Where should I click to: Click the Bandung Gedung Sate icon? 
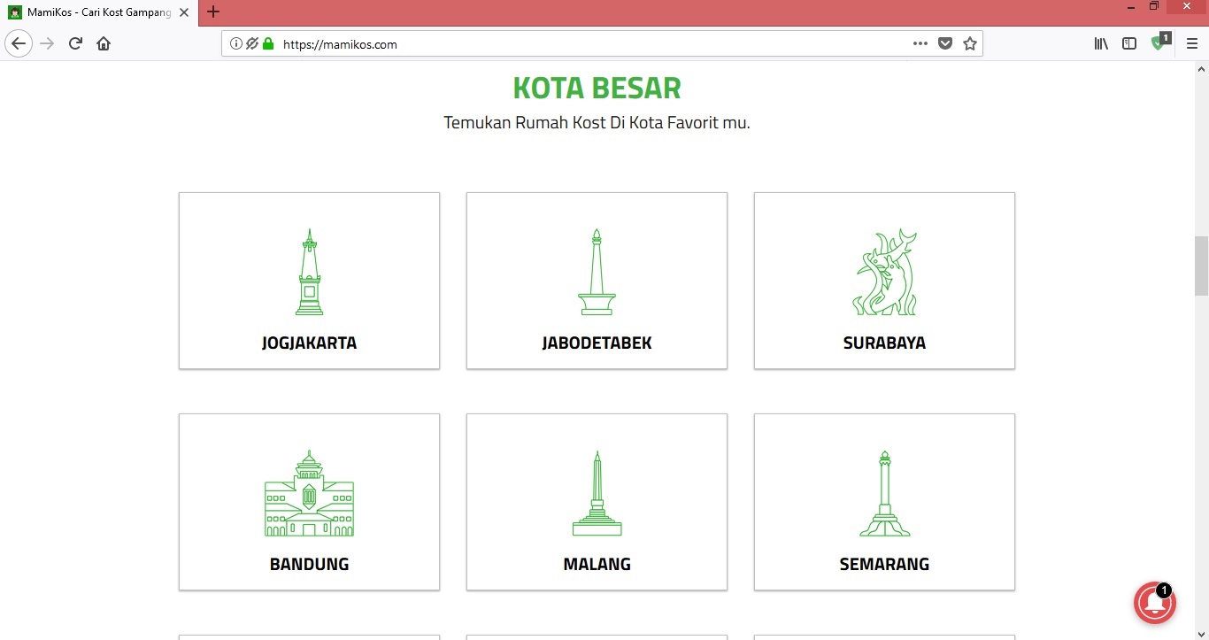point(309,494)
